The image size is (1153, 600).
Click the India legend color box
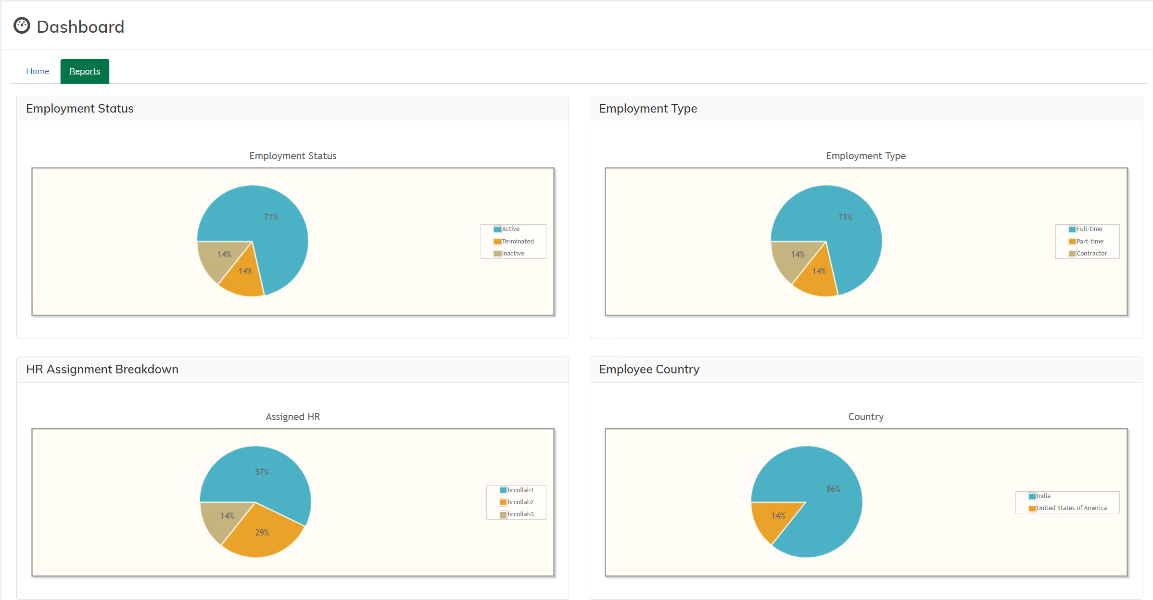[1032, 496]
